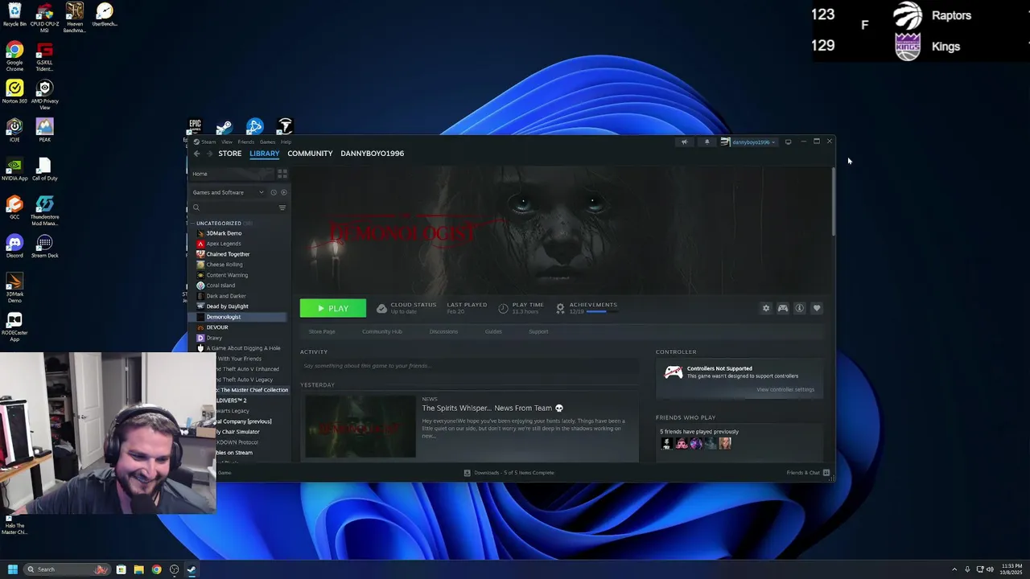Open the Friends & Chat icon
1030x579 pixels.
[826, 473]
